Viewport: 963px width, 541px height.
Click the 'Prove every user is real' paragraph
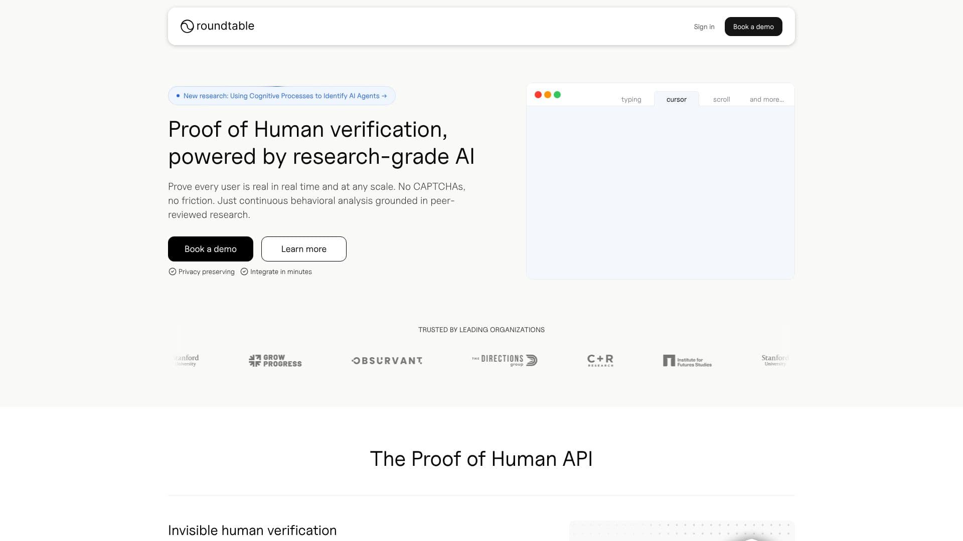click(317, 200)
